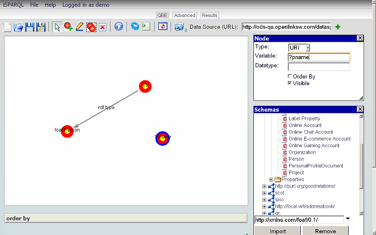The width and height of the screenshot is (376, 235).
Task: Select the foaf:Person node on canvas
Action: (67, 132)
